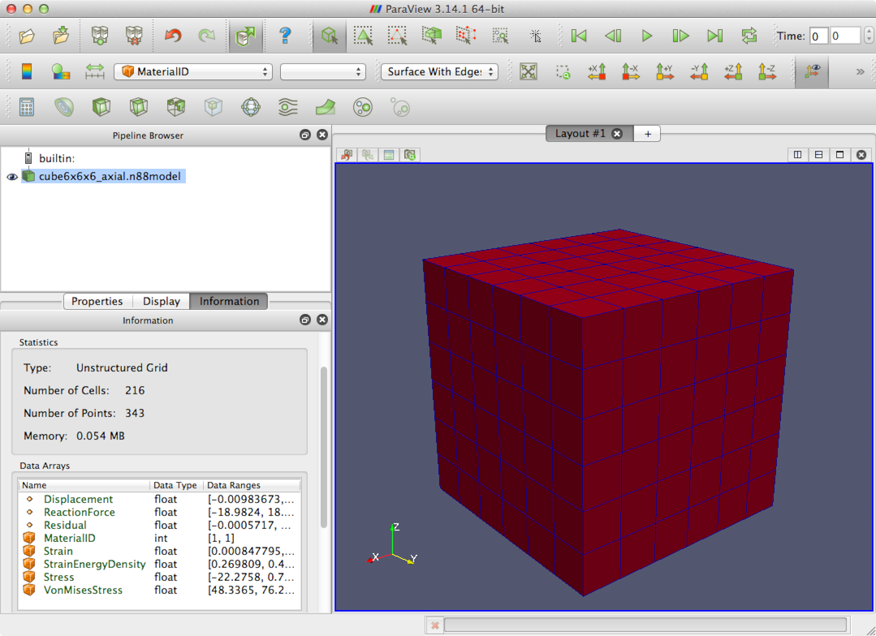This screenshot has height=636, width=876.
Task: Apply the Threshold filter
Action: coord(176,106)
